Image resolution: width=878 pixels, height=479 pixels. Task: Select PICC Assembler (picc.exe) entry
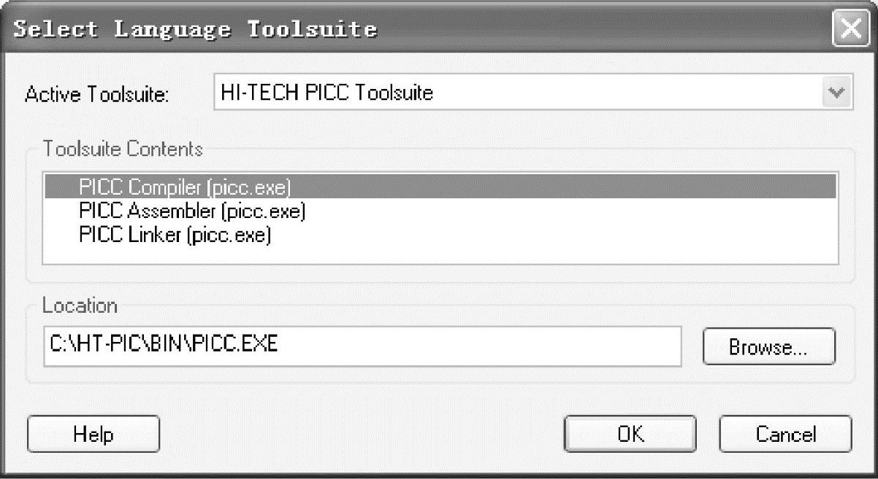coord(191,211)
